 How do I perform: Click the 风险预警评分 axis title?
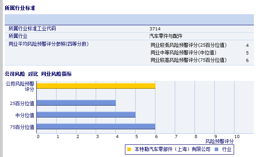pyautogui.click(x=219, y=141)
